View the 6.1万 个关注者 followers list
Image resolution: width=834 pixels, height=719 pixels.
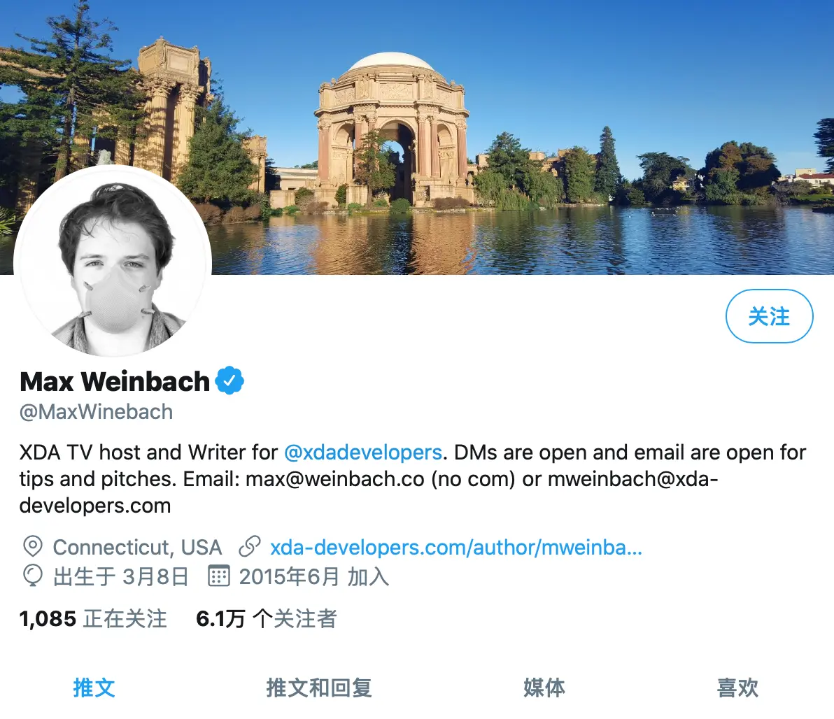point(266,618)
